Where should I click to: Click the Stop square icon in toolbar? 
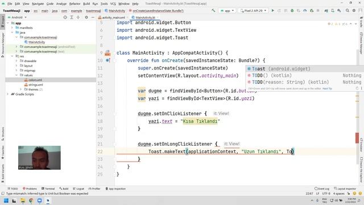coord(318,11)
